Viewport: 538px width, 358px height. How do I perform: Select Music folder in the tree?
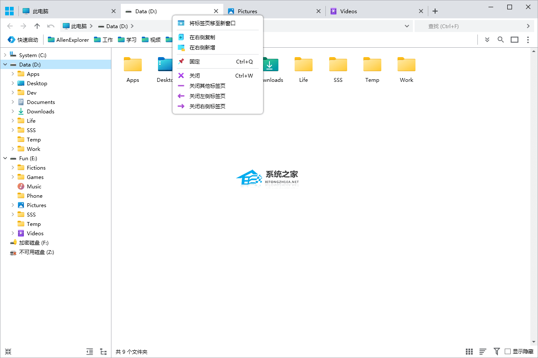[34, 187]
